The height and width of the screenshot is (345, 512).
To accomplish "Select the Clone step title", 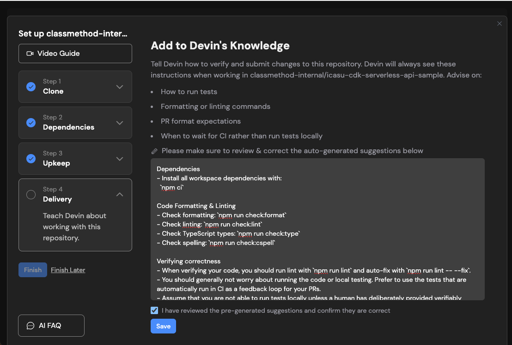I will pos(53,91).
